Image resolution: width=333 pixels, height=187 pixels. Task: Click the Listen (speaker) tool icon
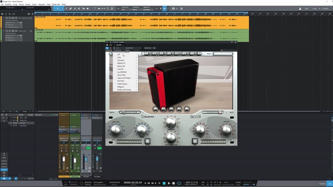[x=88, y=9]
